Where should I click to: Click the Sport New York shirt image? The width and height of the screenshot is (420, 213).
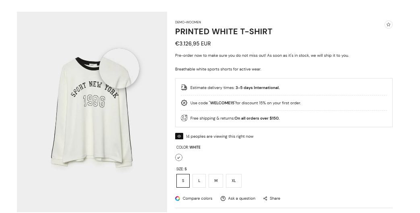(92, 112)
